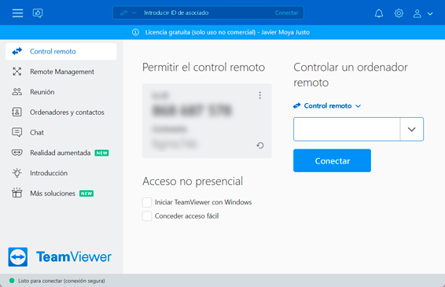Click the blurred ID card

coord(207,121)
